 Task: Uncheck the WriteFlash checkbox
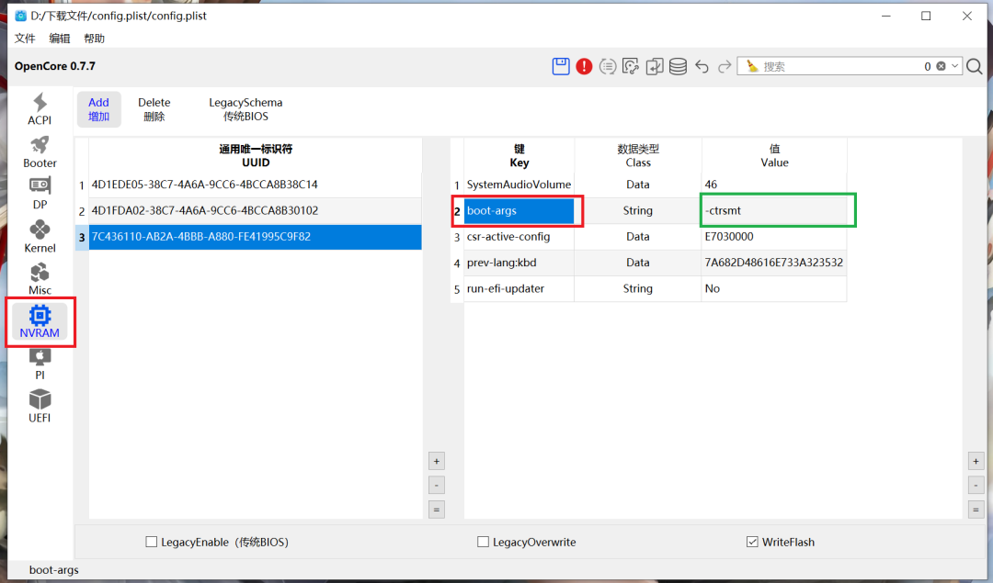pos(753,543)
